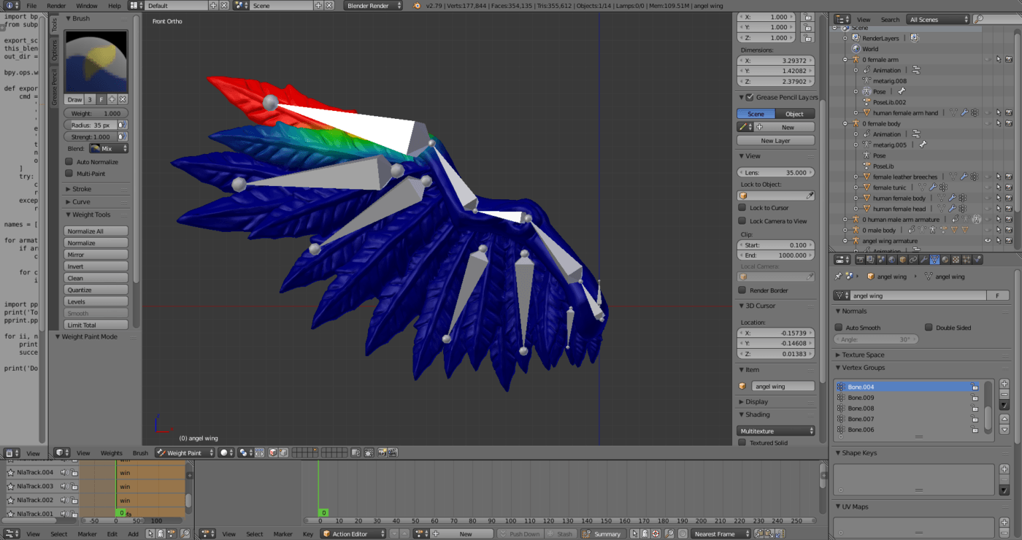Toggle the Grease Pencil Layers checkbox
Image resolution: width=1022 pixels, height=540 pixels.
pyautogui.click(x=750, y=97)
